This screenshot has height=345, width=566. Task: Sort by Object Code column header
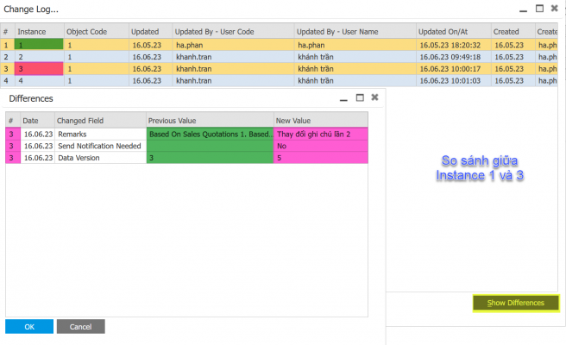(97, 32)
